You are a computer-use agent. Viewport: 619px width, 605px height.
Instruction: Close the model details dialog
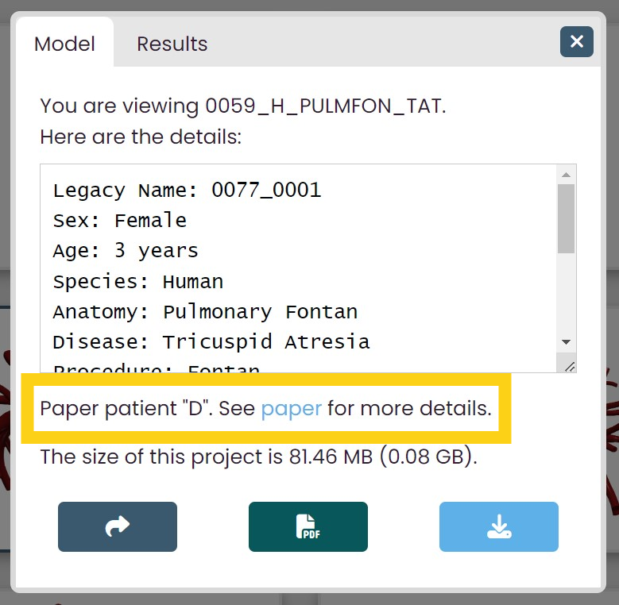pyautogui.click(x=576, y=41)
